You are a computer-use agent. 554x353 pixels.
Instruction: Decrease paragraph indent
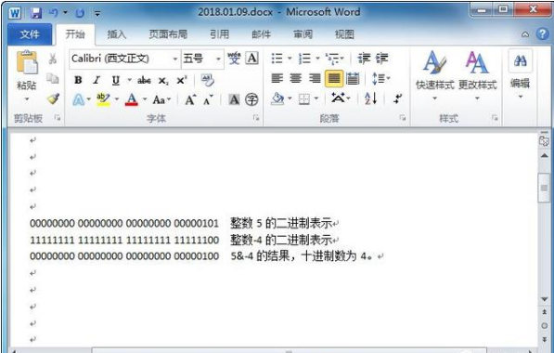click(x=364, y=59)
